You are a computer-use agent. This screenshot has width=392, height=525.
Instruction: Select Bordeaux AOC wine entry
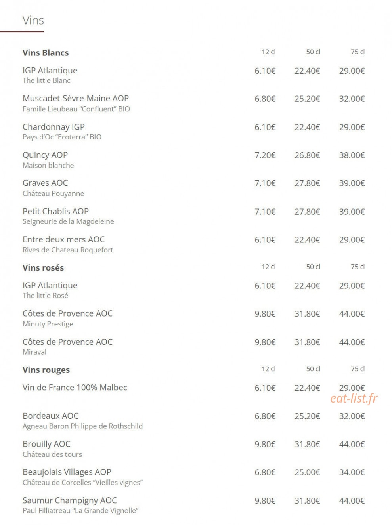coord(82,420)
